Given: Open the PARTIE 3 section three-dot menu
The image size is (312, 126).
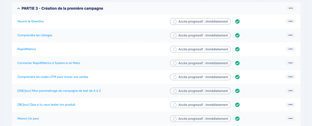Looking at the screenshot, I should [x=290, y=8].
